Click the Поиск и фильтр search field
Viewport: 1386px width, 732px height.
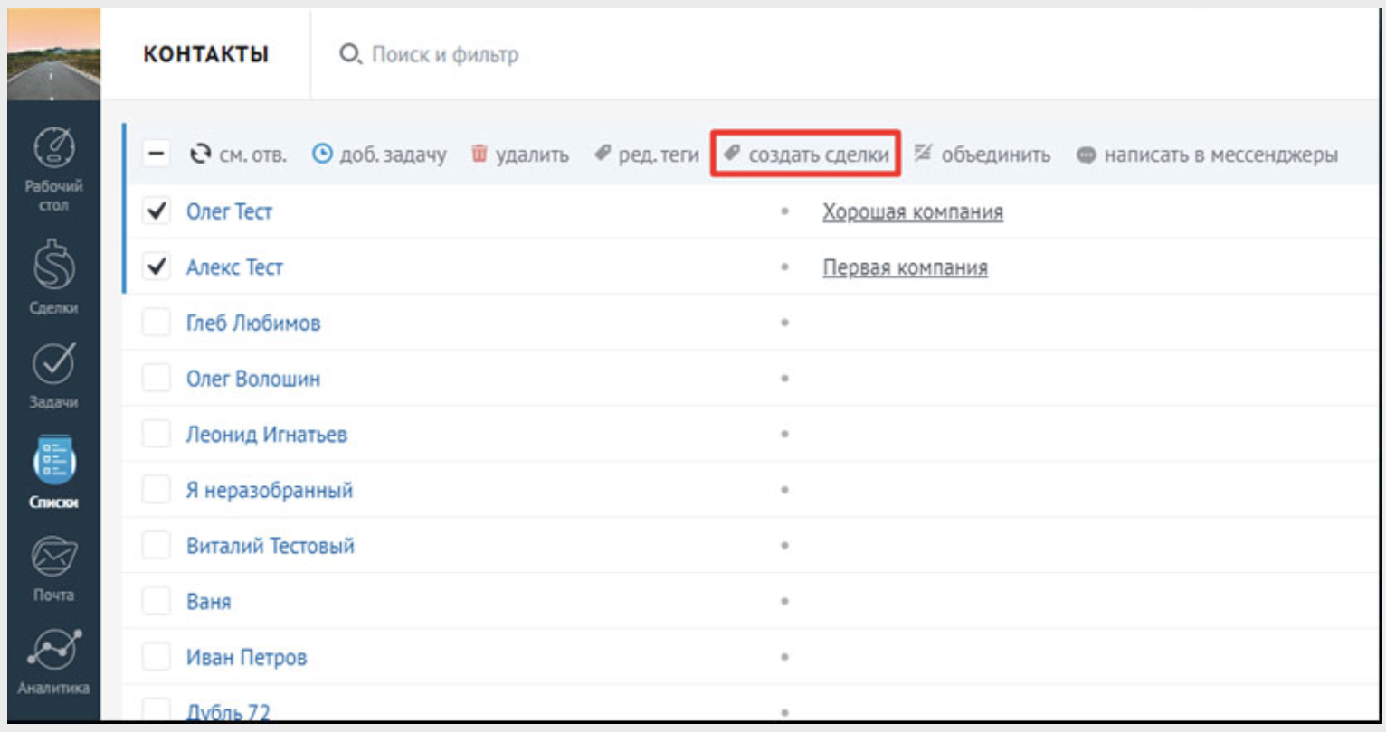444,55
